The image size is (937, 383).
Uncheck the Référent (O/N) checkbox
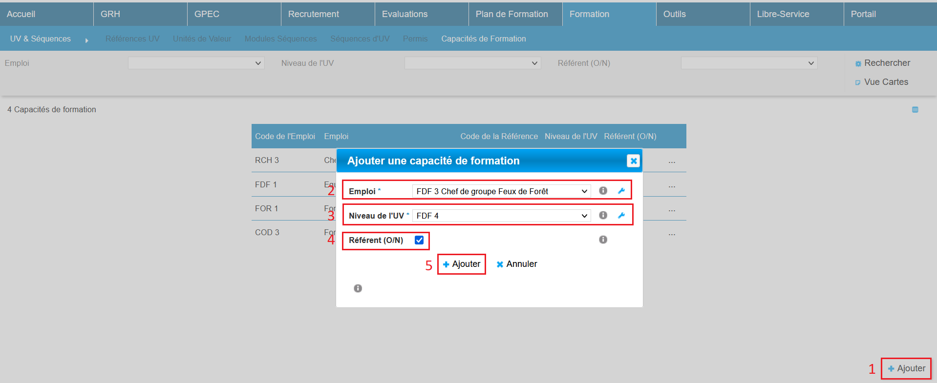pos(419,240)
